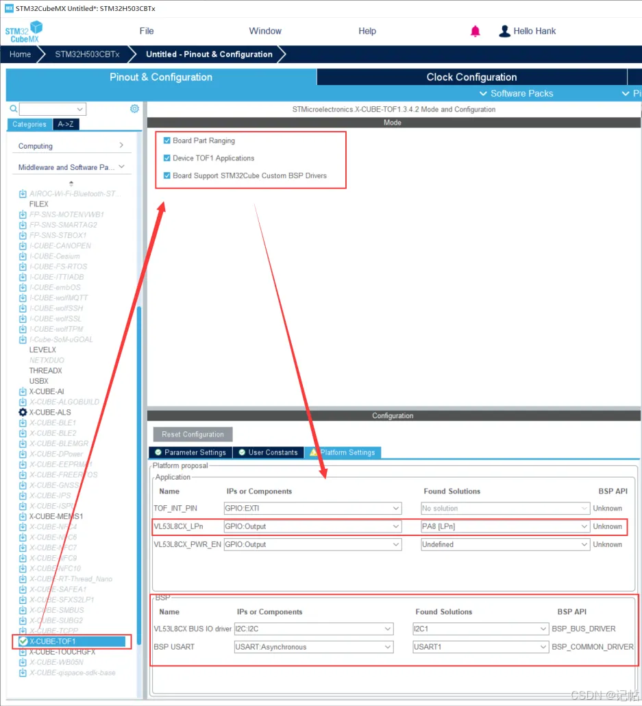Click the gear icon beside X-CUBE-ALS
The width and height of the screenshot is (642, 706).
pyautogui.click(x=23, y=412)
